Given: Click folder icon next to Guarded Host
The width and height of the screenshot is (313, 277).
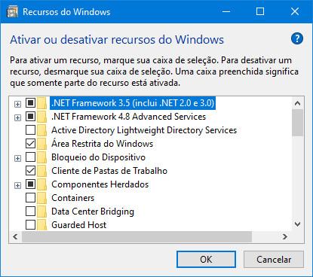Looking at the screenshot, I should click(x=41, y=225).
